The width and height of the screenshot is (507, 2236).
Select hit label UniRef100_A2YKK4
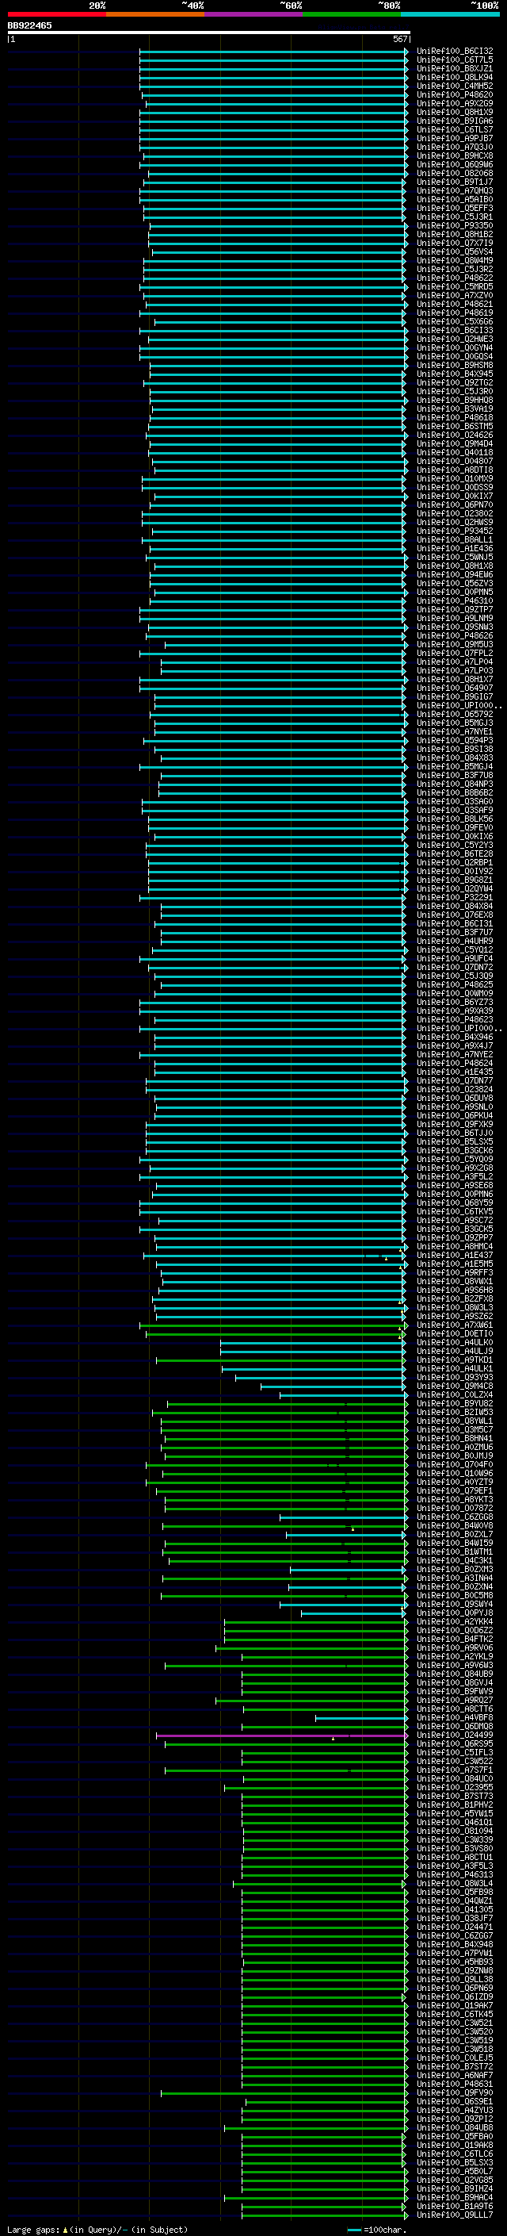(x=455, y=1622)
